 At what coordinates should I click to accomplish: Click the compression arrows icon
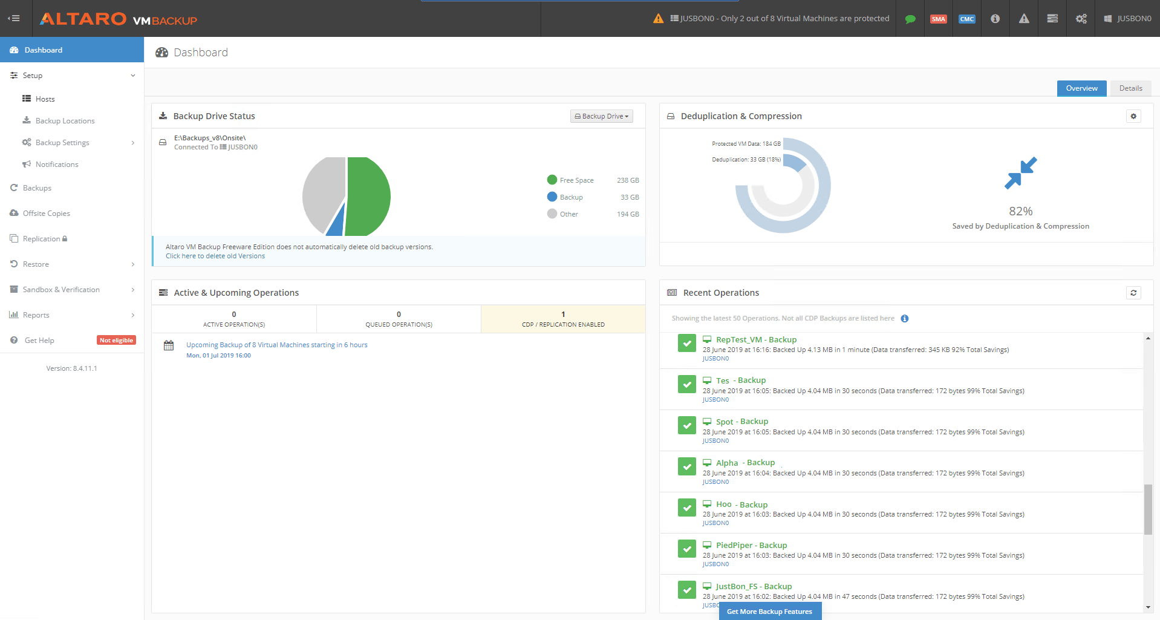pos(1020,173)
